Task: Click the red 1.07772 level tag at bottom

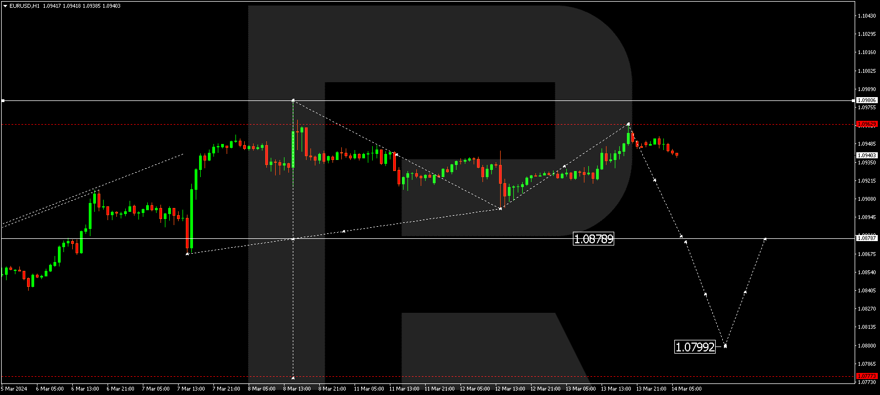Action: tap(867, 376)
